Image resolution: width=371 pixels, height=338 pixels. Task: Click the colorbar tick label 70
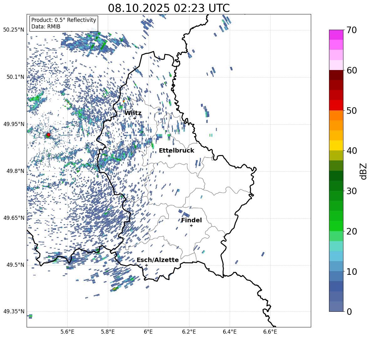click(x=351, y=30)
